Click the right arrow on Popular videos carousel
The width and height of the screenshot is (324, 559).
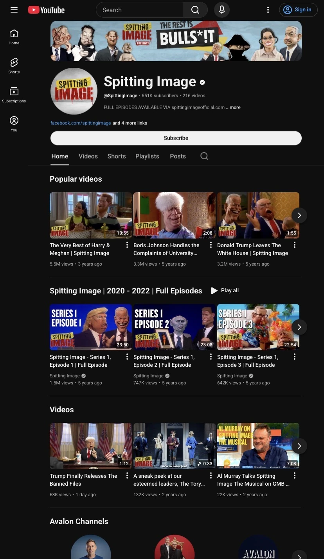coord(299,215)
